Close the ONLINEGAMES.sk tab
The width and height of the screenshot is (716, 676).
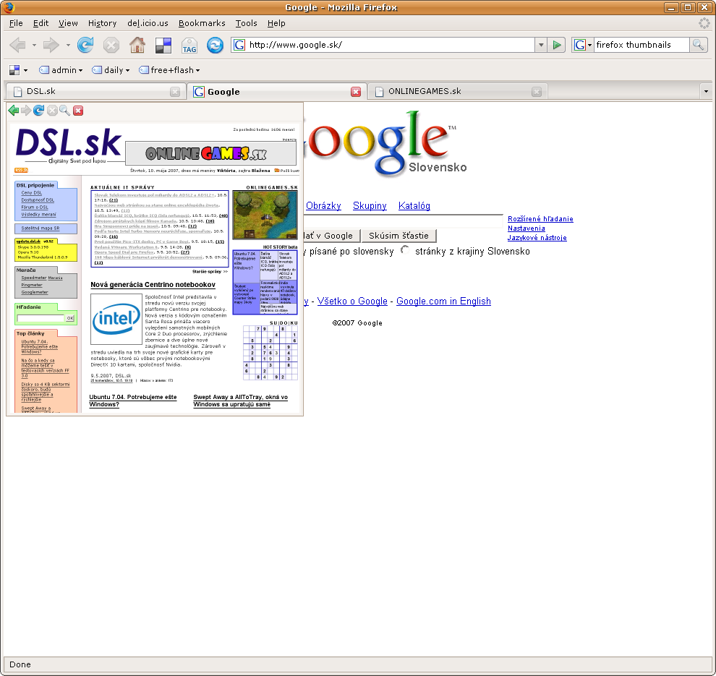[x=537, y=92]
